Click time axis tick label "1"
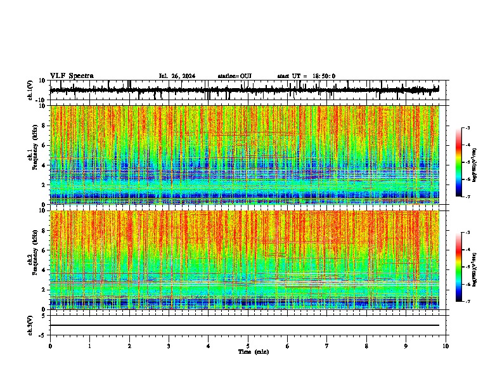 click(89, 346)
